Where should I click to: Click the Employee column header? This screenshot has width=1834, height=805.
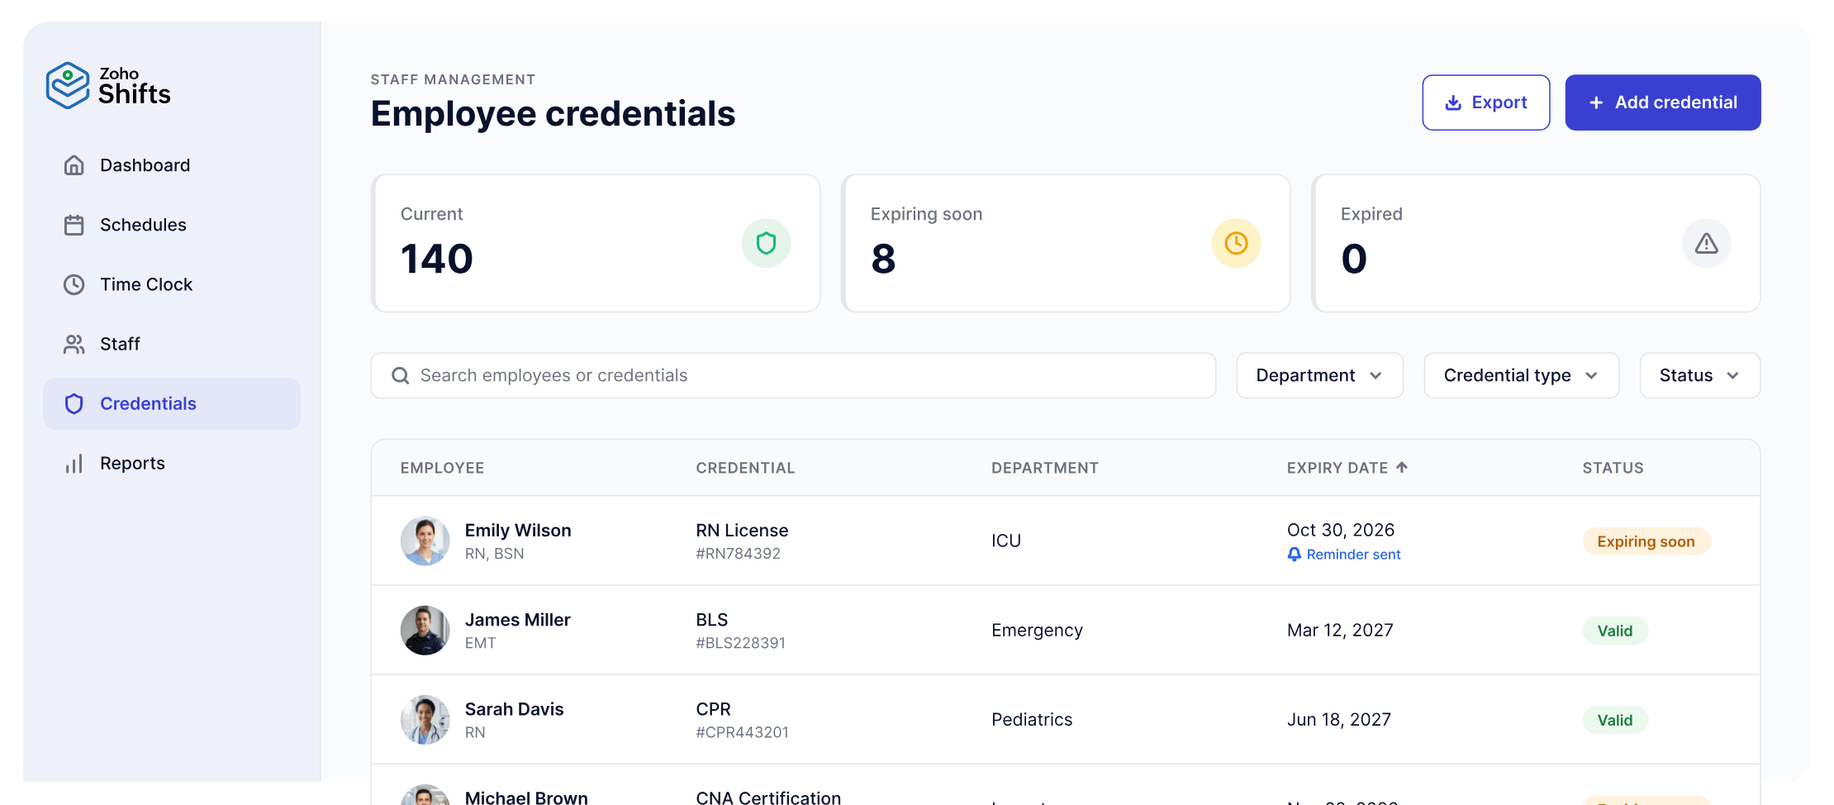[x=442, y=468]
